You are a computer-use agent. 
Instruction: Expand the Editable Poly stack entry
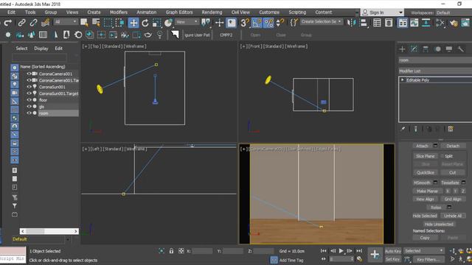[x=403, y=80]
